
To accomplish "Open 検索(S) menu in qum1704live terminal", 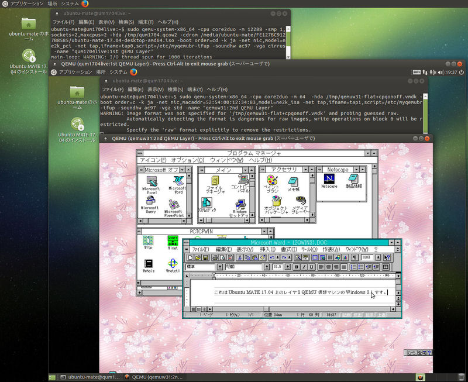I will click(175, 90).
